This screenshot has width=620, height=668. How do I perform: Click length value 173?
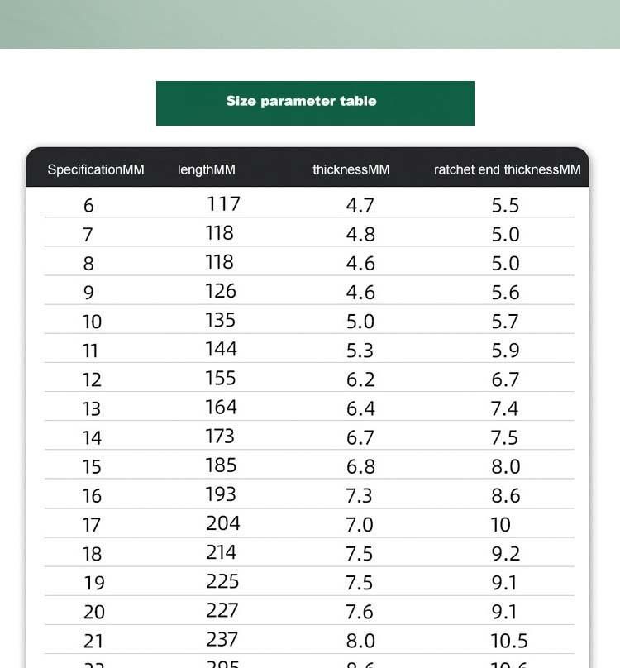click(x=220, y=437)
